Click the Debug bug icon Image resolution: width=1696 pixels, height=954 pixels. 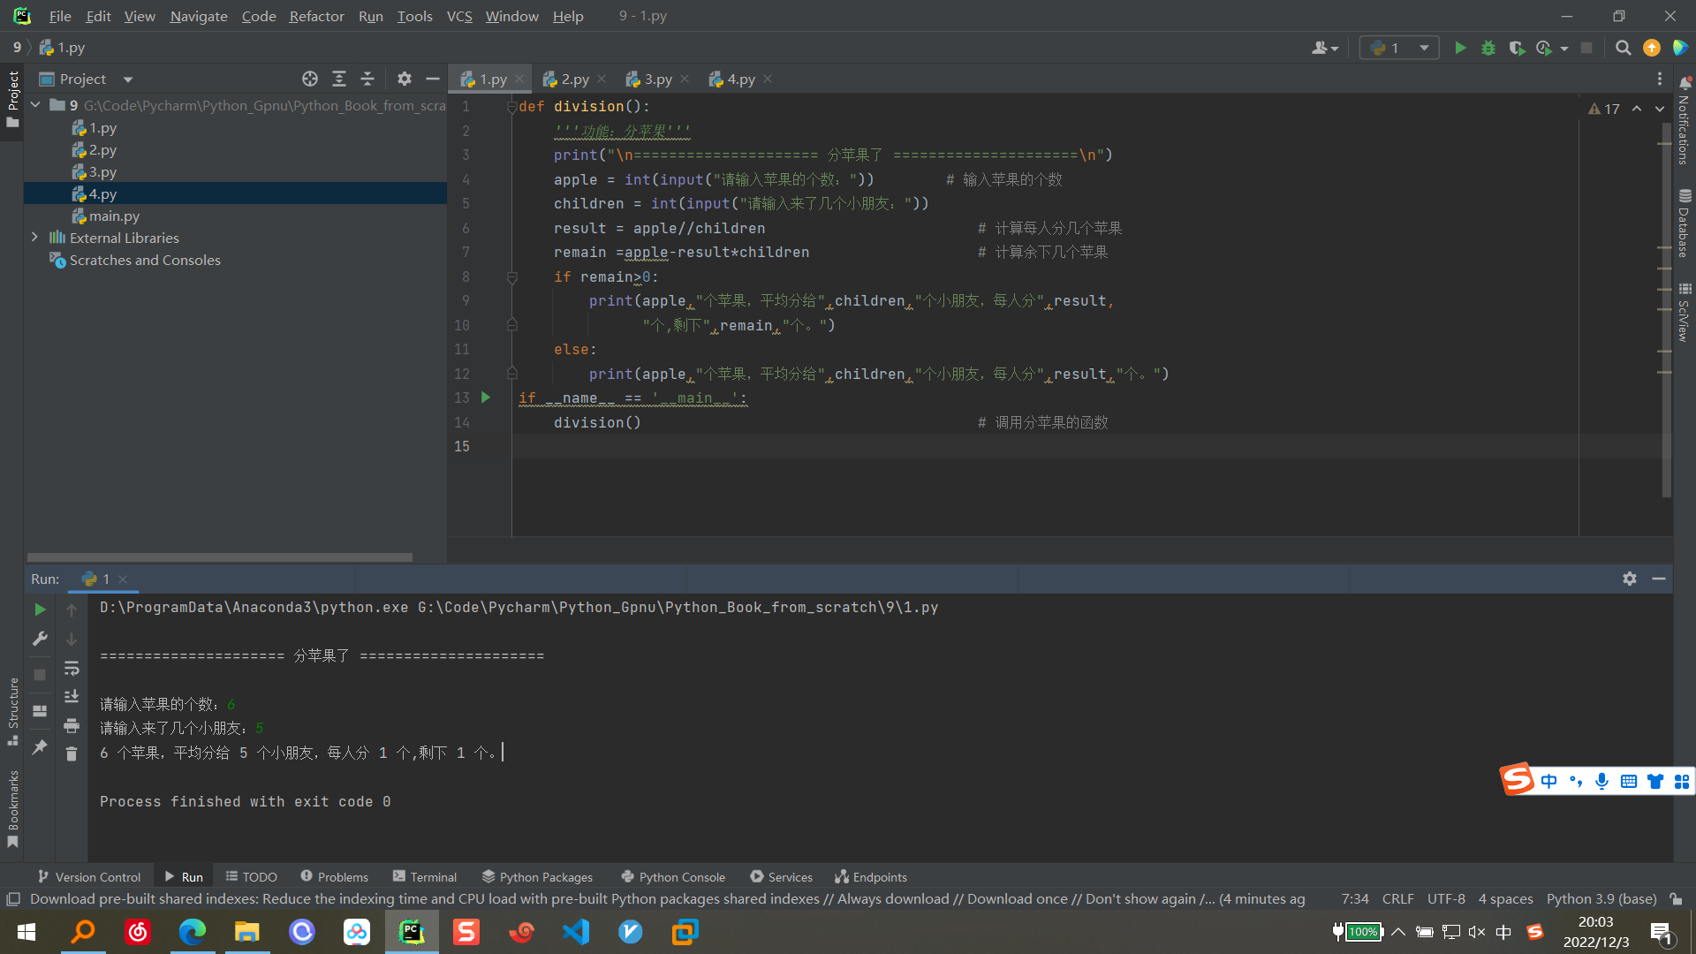pyautogui.click(x=1488, y=49)
